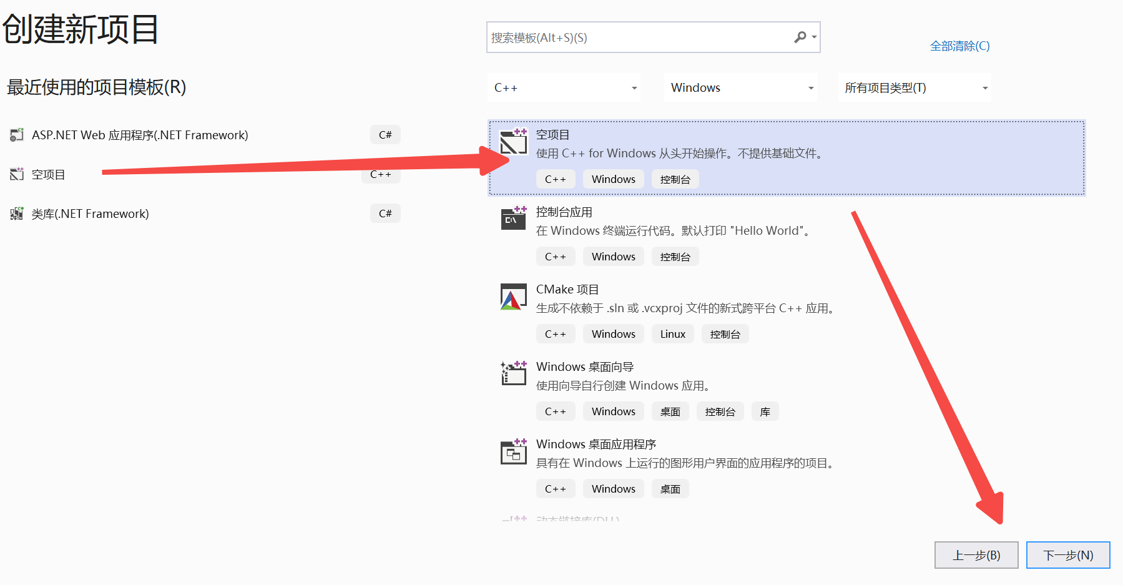Image resolution: width=1123 pixels, height=585 pixels.
Task: Click the Windows tag under 空项目 template
Action: click(614, 179)
